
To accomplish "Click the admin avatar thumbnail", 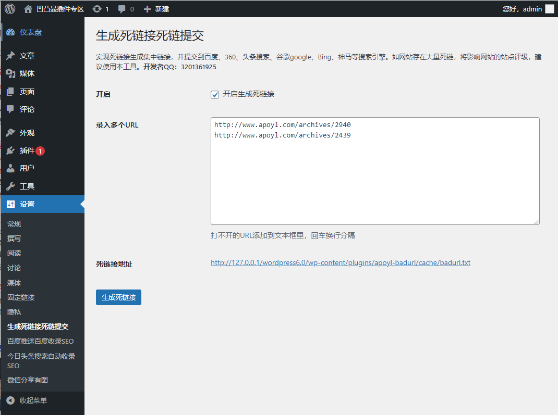I will [550, 9].
